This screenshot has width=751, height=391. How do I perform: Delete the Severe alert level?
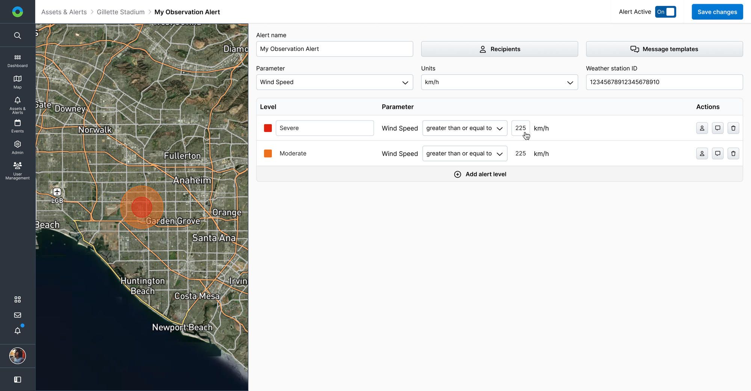point(733,128)
